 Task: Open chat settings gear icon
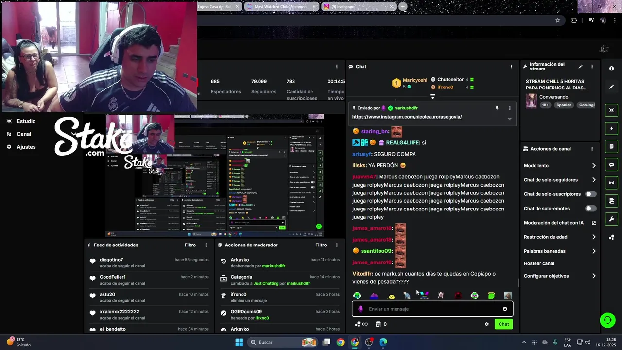point(486,324)
